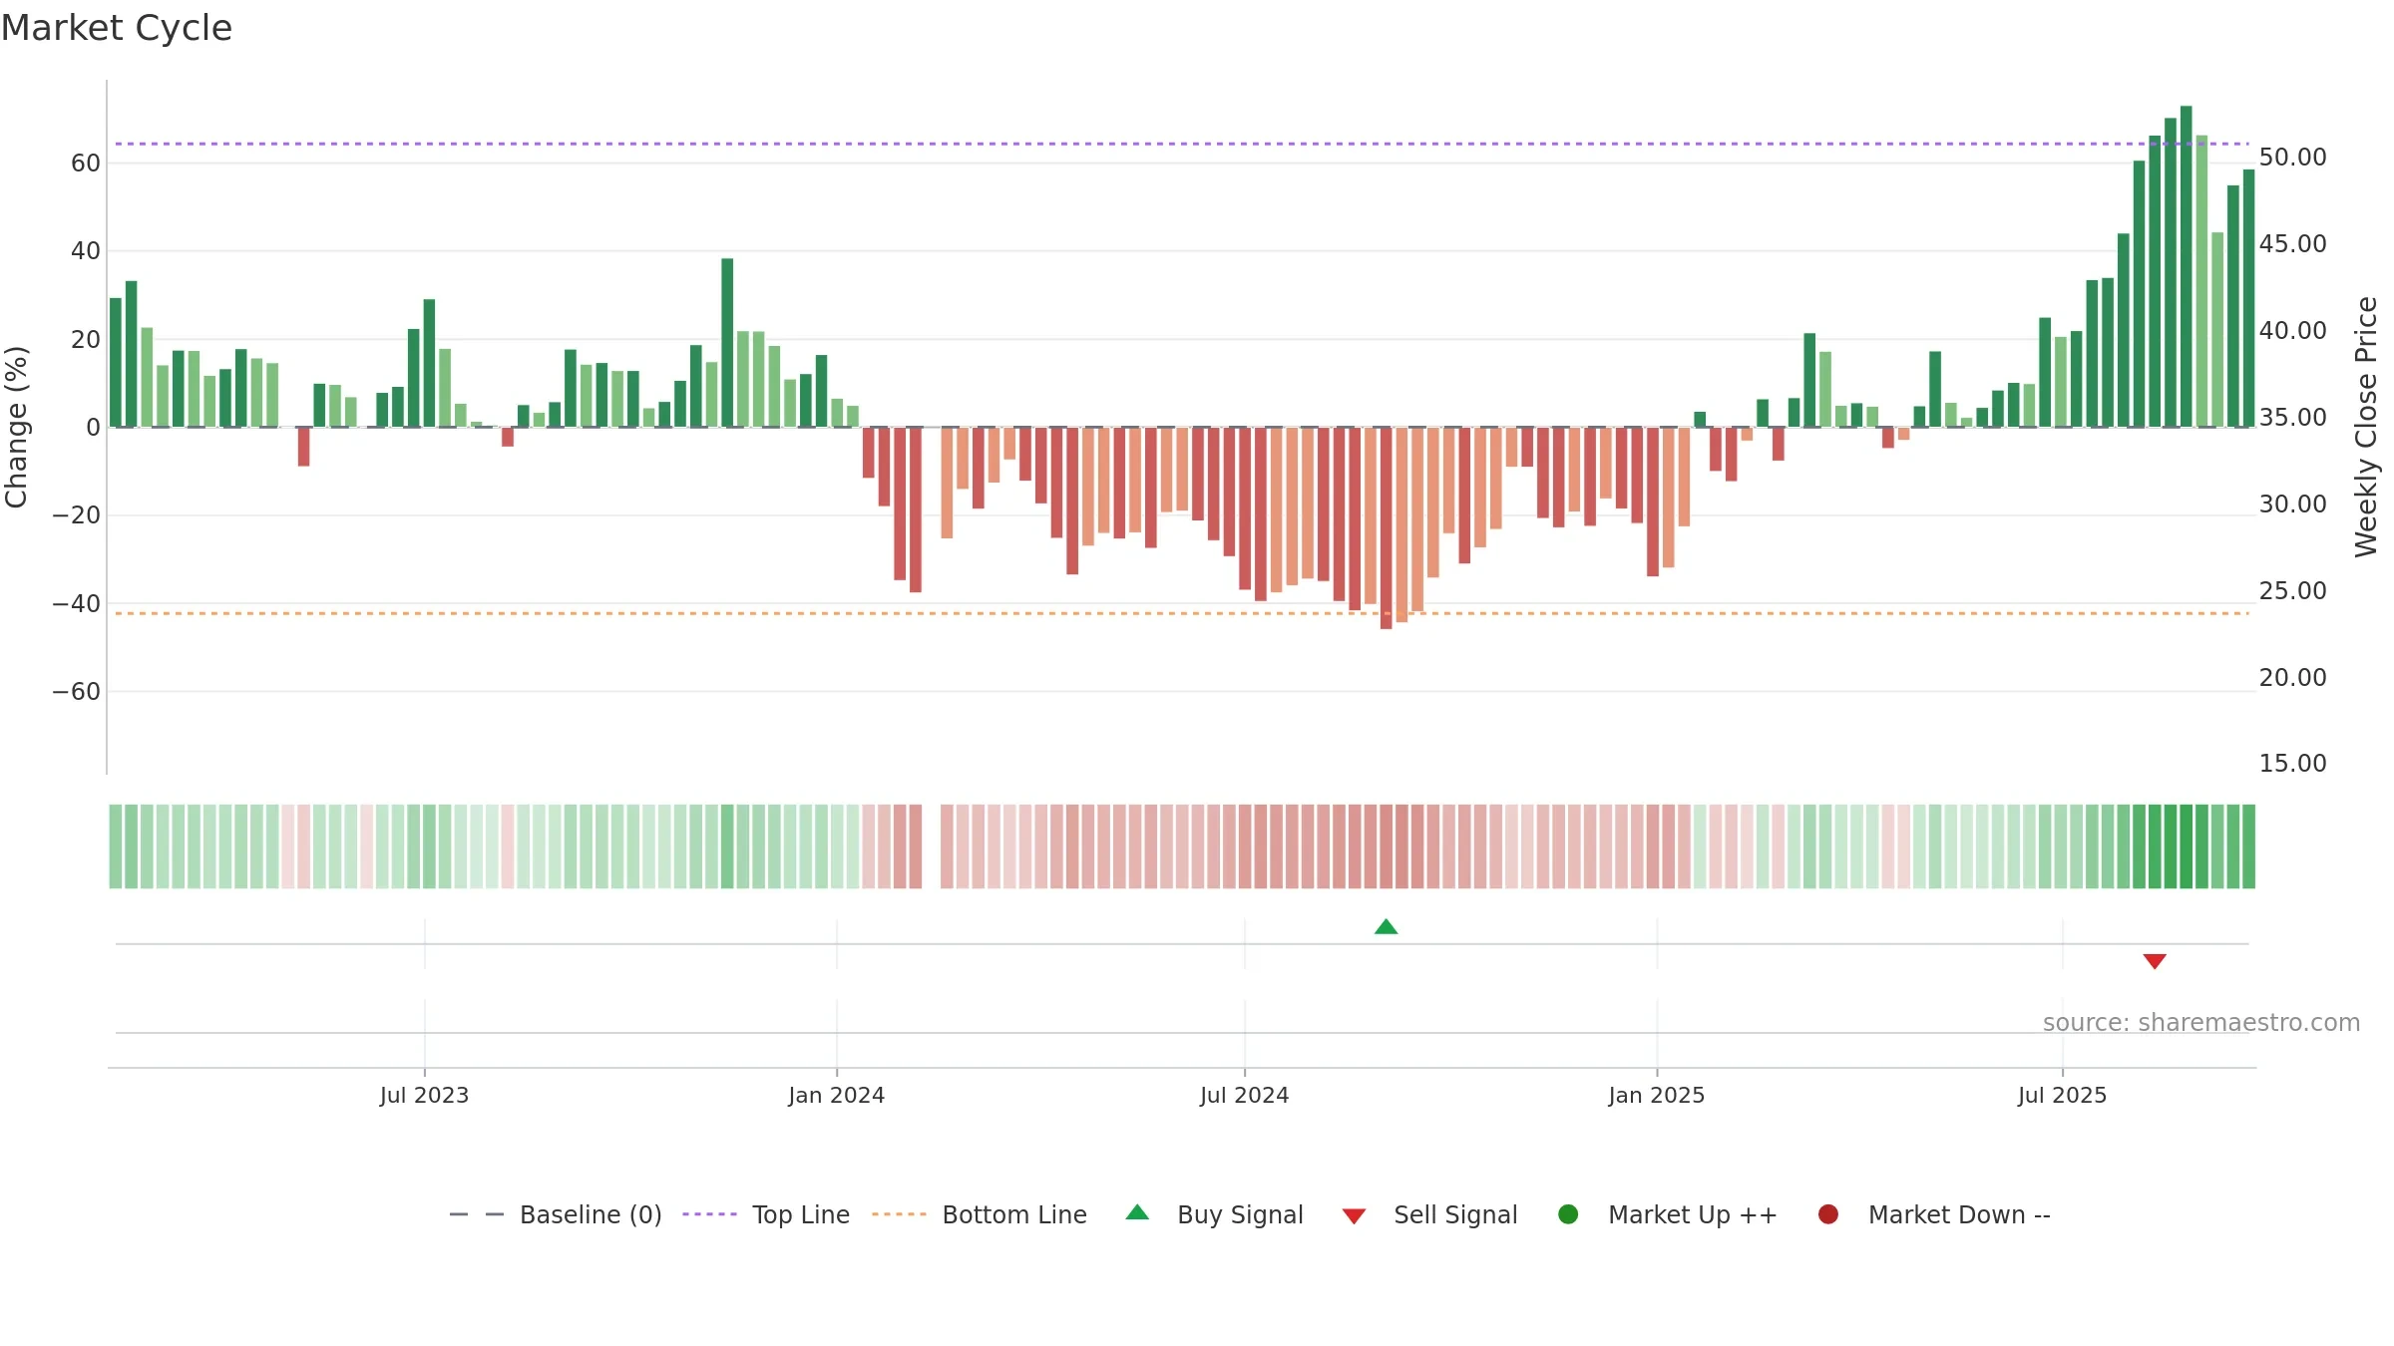
Task: Click the purple dotted line legend swatch
Action: pos(709,1214)
